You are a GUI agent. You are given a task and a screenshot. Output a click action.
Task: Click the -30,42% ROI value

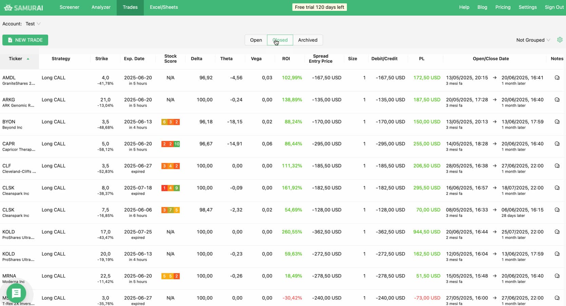click(292, 298)
